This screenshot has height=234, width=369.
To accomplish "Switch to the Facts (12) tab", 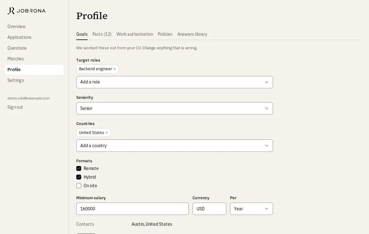I will [x=102, y=34].
